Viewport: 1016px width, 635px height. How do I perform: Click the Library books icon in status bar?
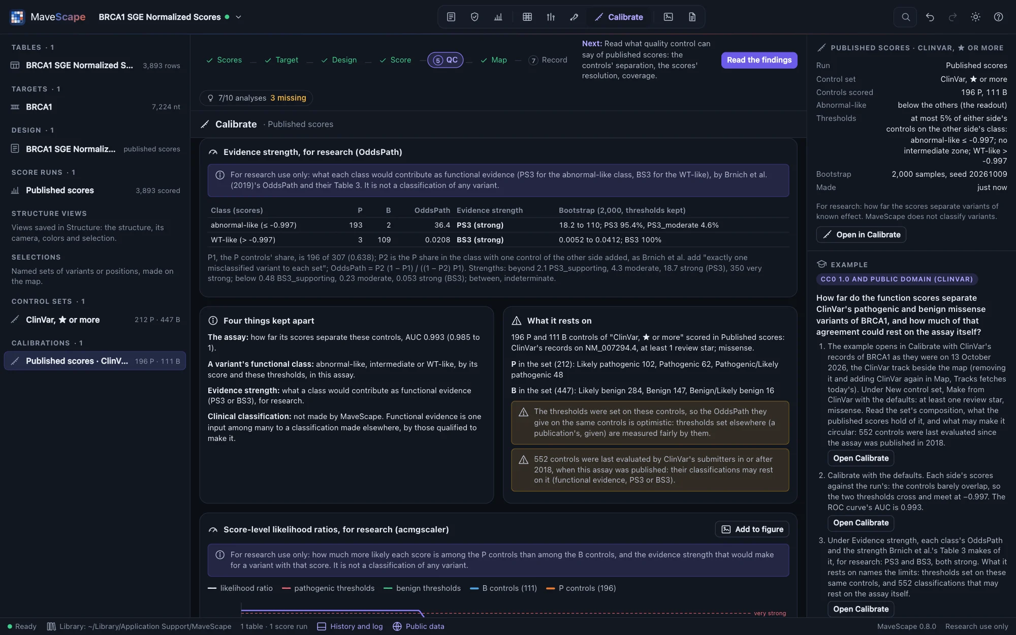pos(51,626)
